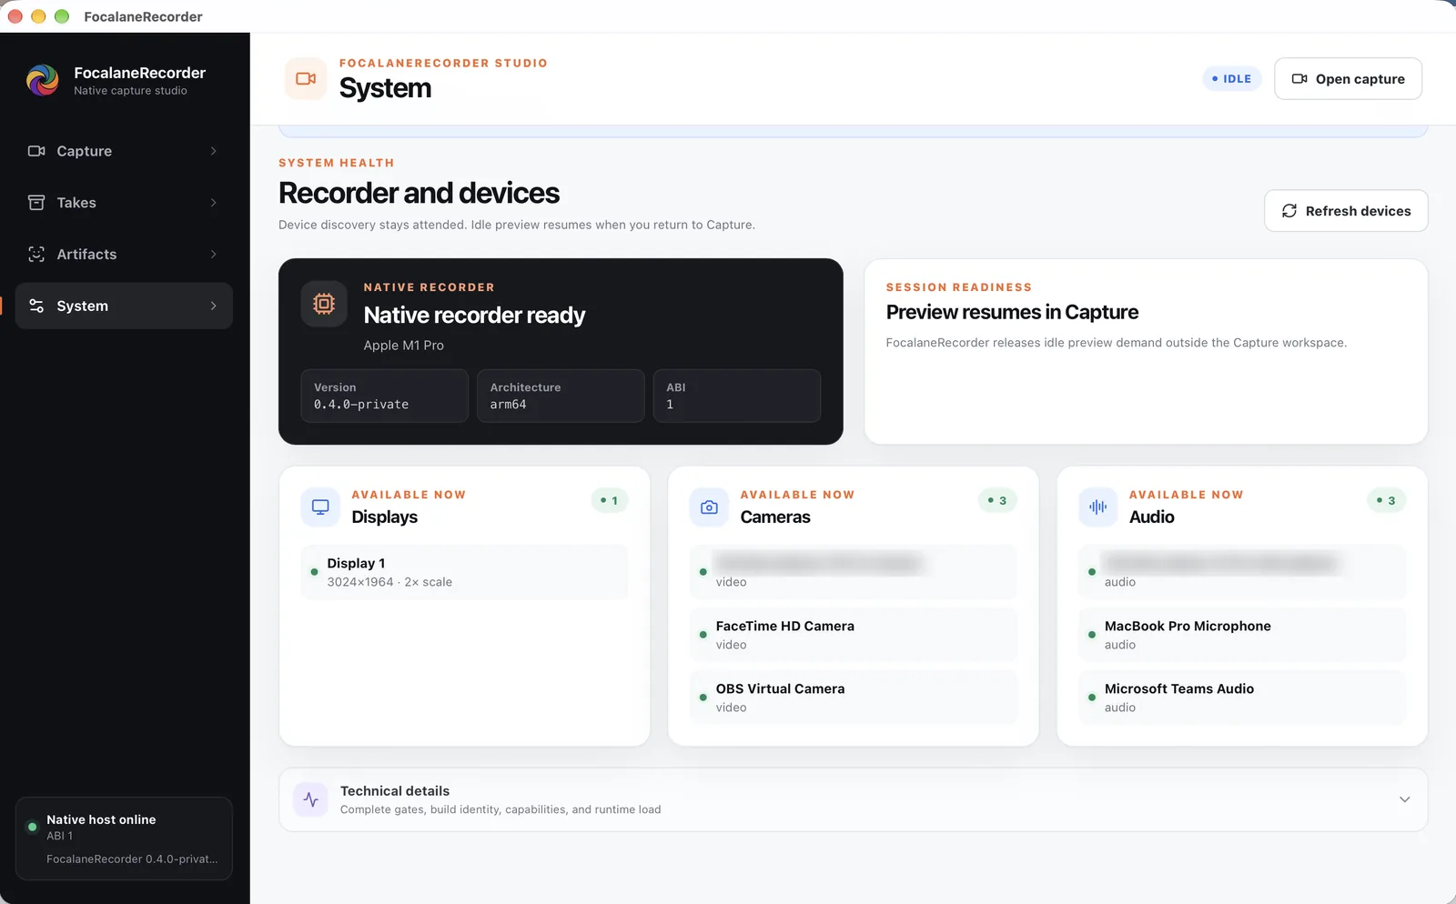Click the Refresh devices button
The width and height of the screenshot is (1456, 904).
pos(1346,211)
